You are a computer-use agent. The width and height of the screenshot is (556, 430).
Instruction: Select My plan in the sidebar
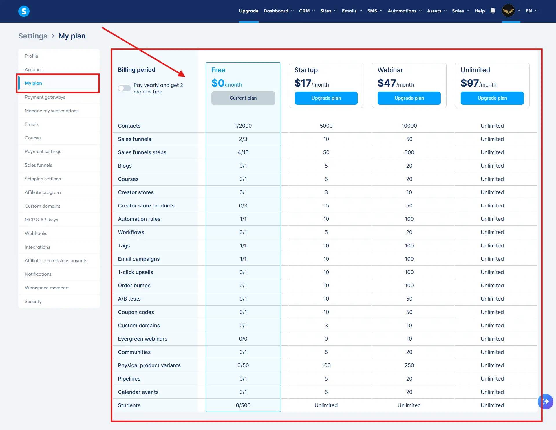pyautogui.click(x=59, y=83)
